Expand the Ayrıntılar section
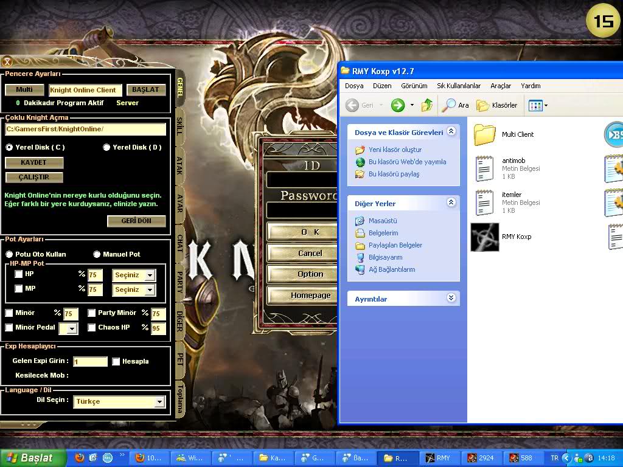The width and height of the screenshot is (623, 467). point(451,297)
